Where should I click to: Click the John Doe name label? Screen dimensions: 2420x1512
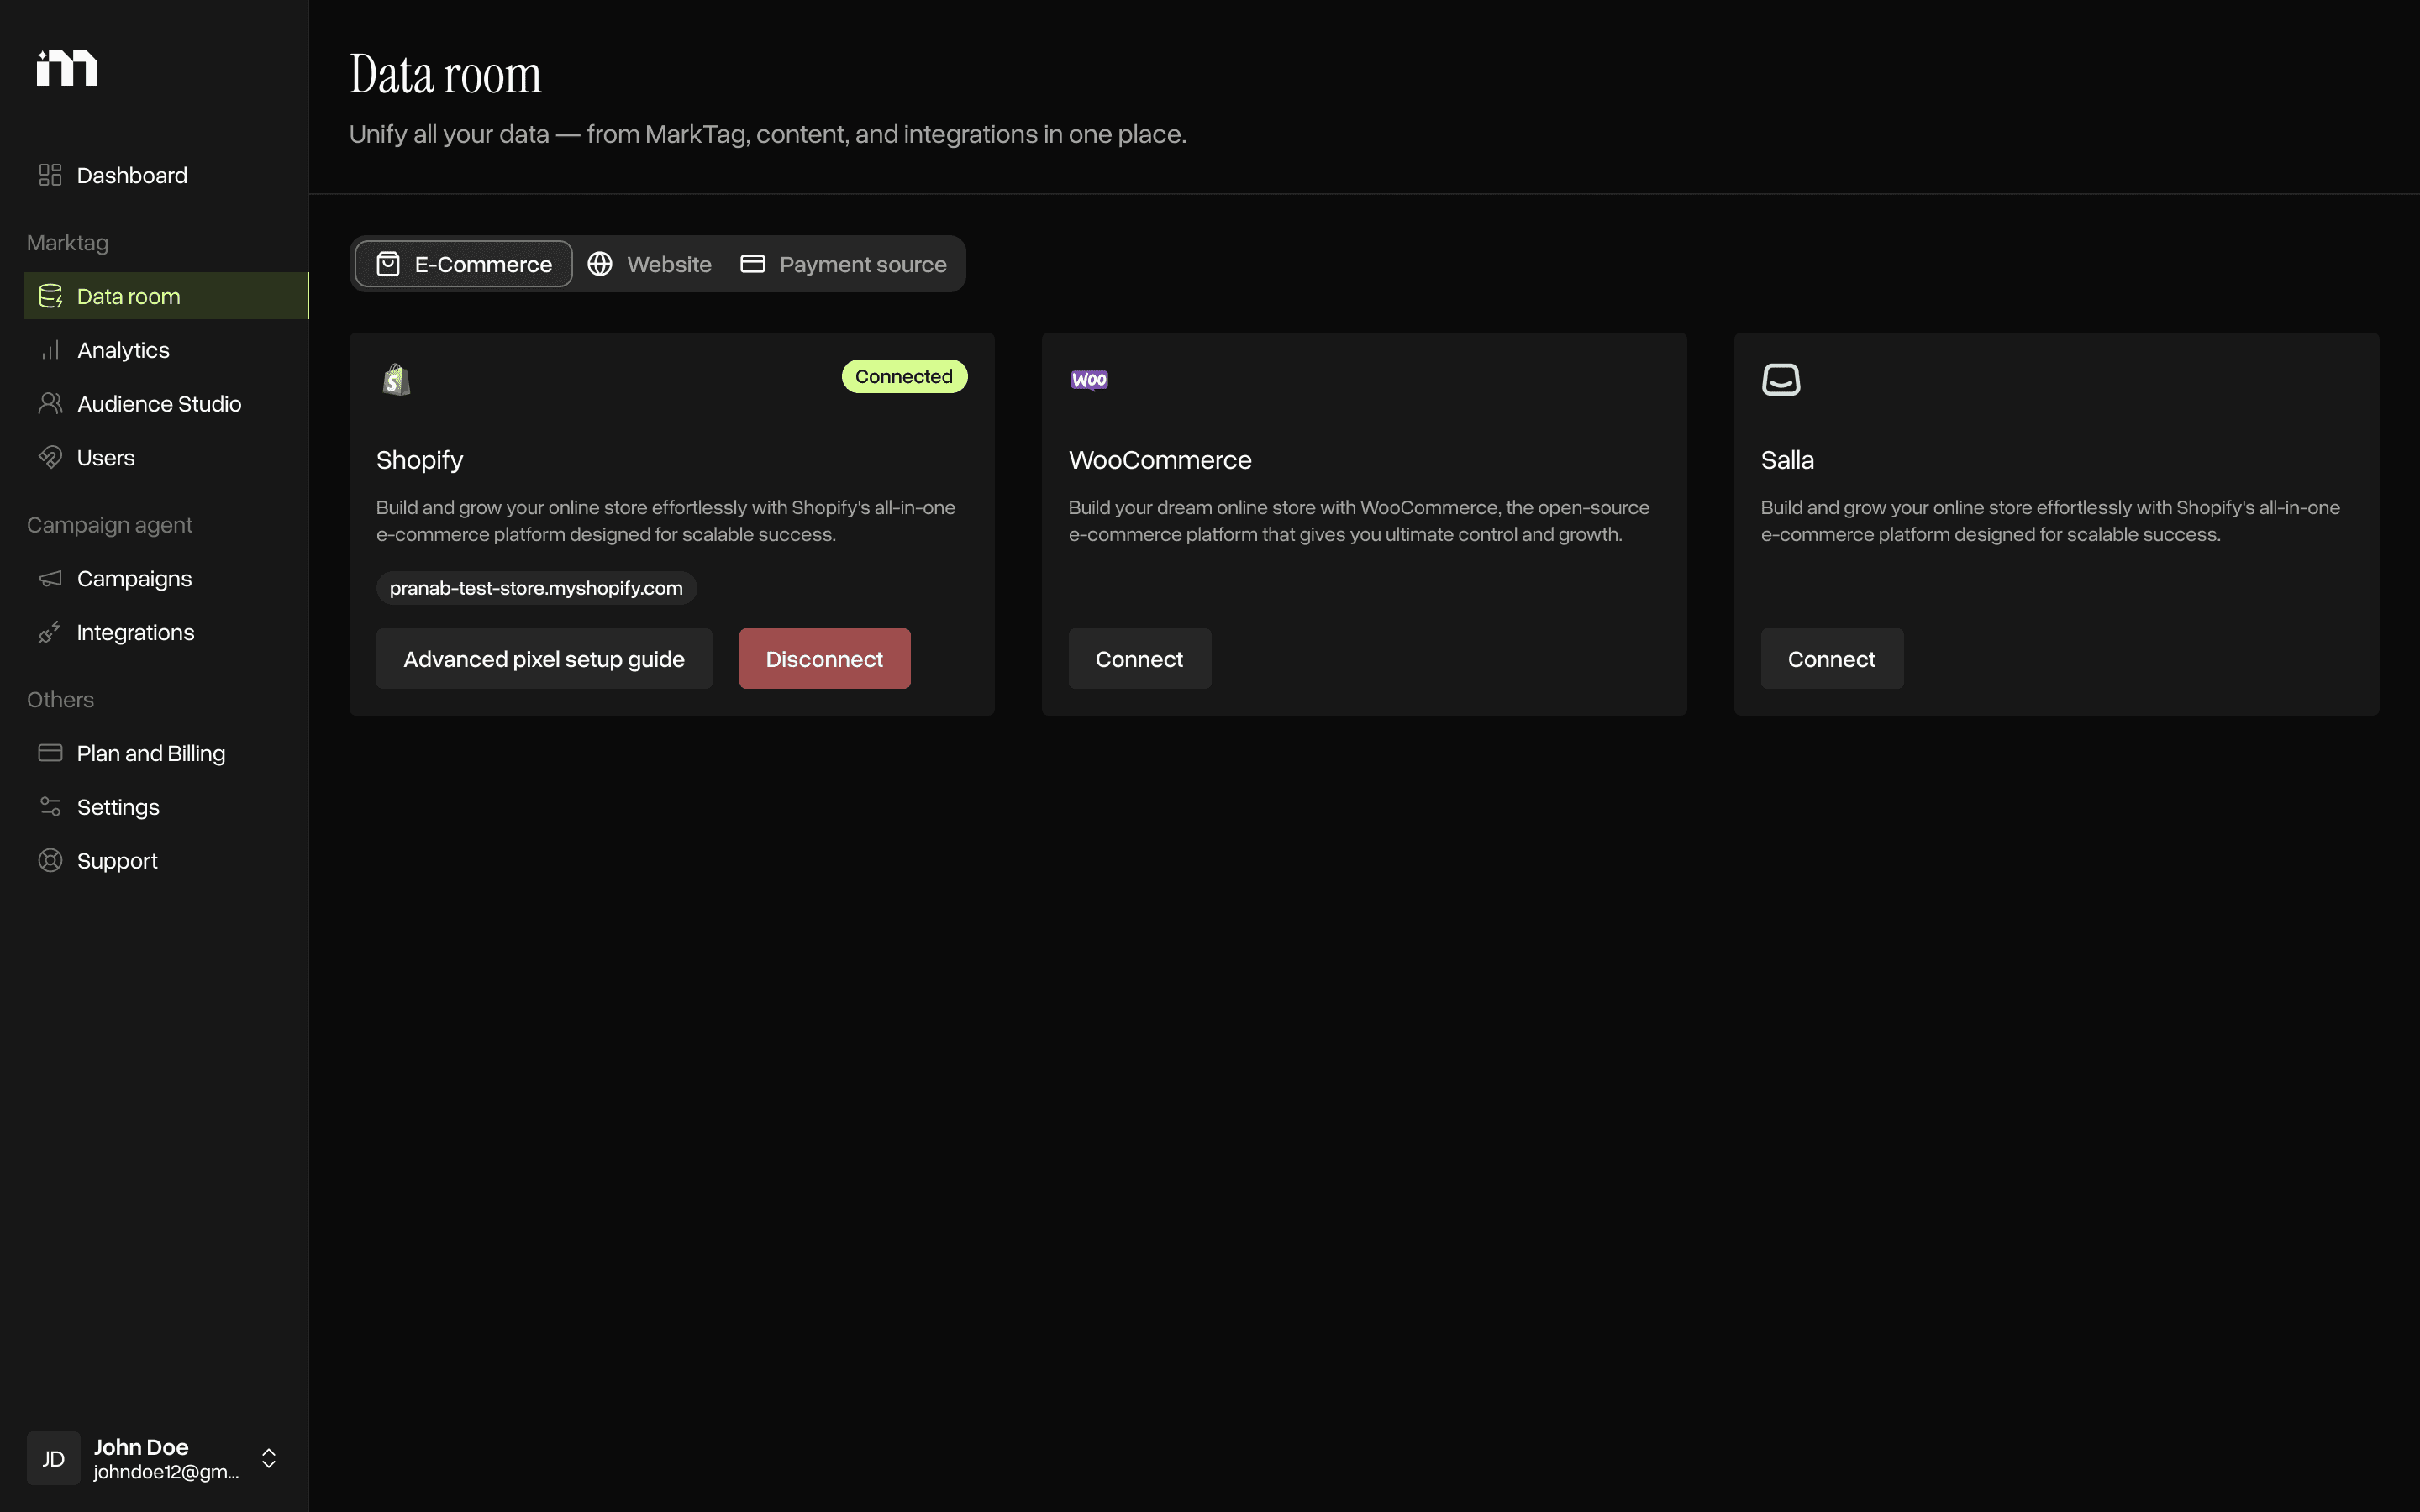pos(141,1447)
